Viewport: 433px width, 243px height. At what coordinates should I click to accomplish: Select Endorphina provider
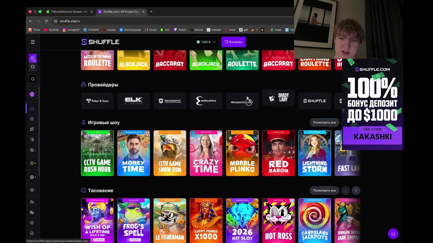click(206, 101)
